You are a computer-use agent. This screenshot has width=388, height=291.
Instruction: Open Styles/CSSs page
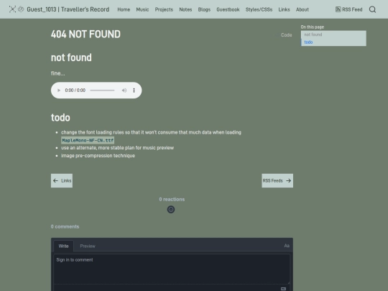(259, 9)
